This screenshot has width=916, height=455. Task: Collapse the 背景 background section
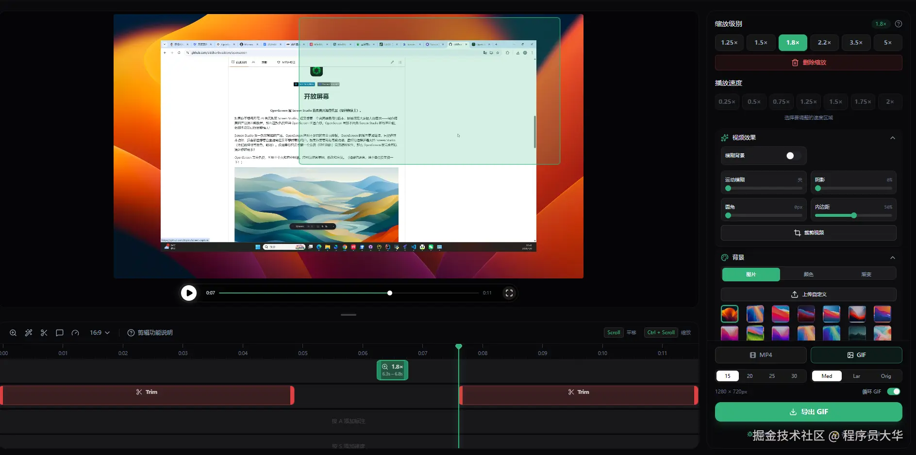893,258
